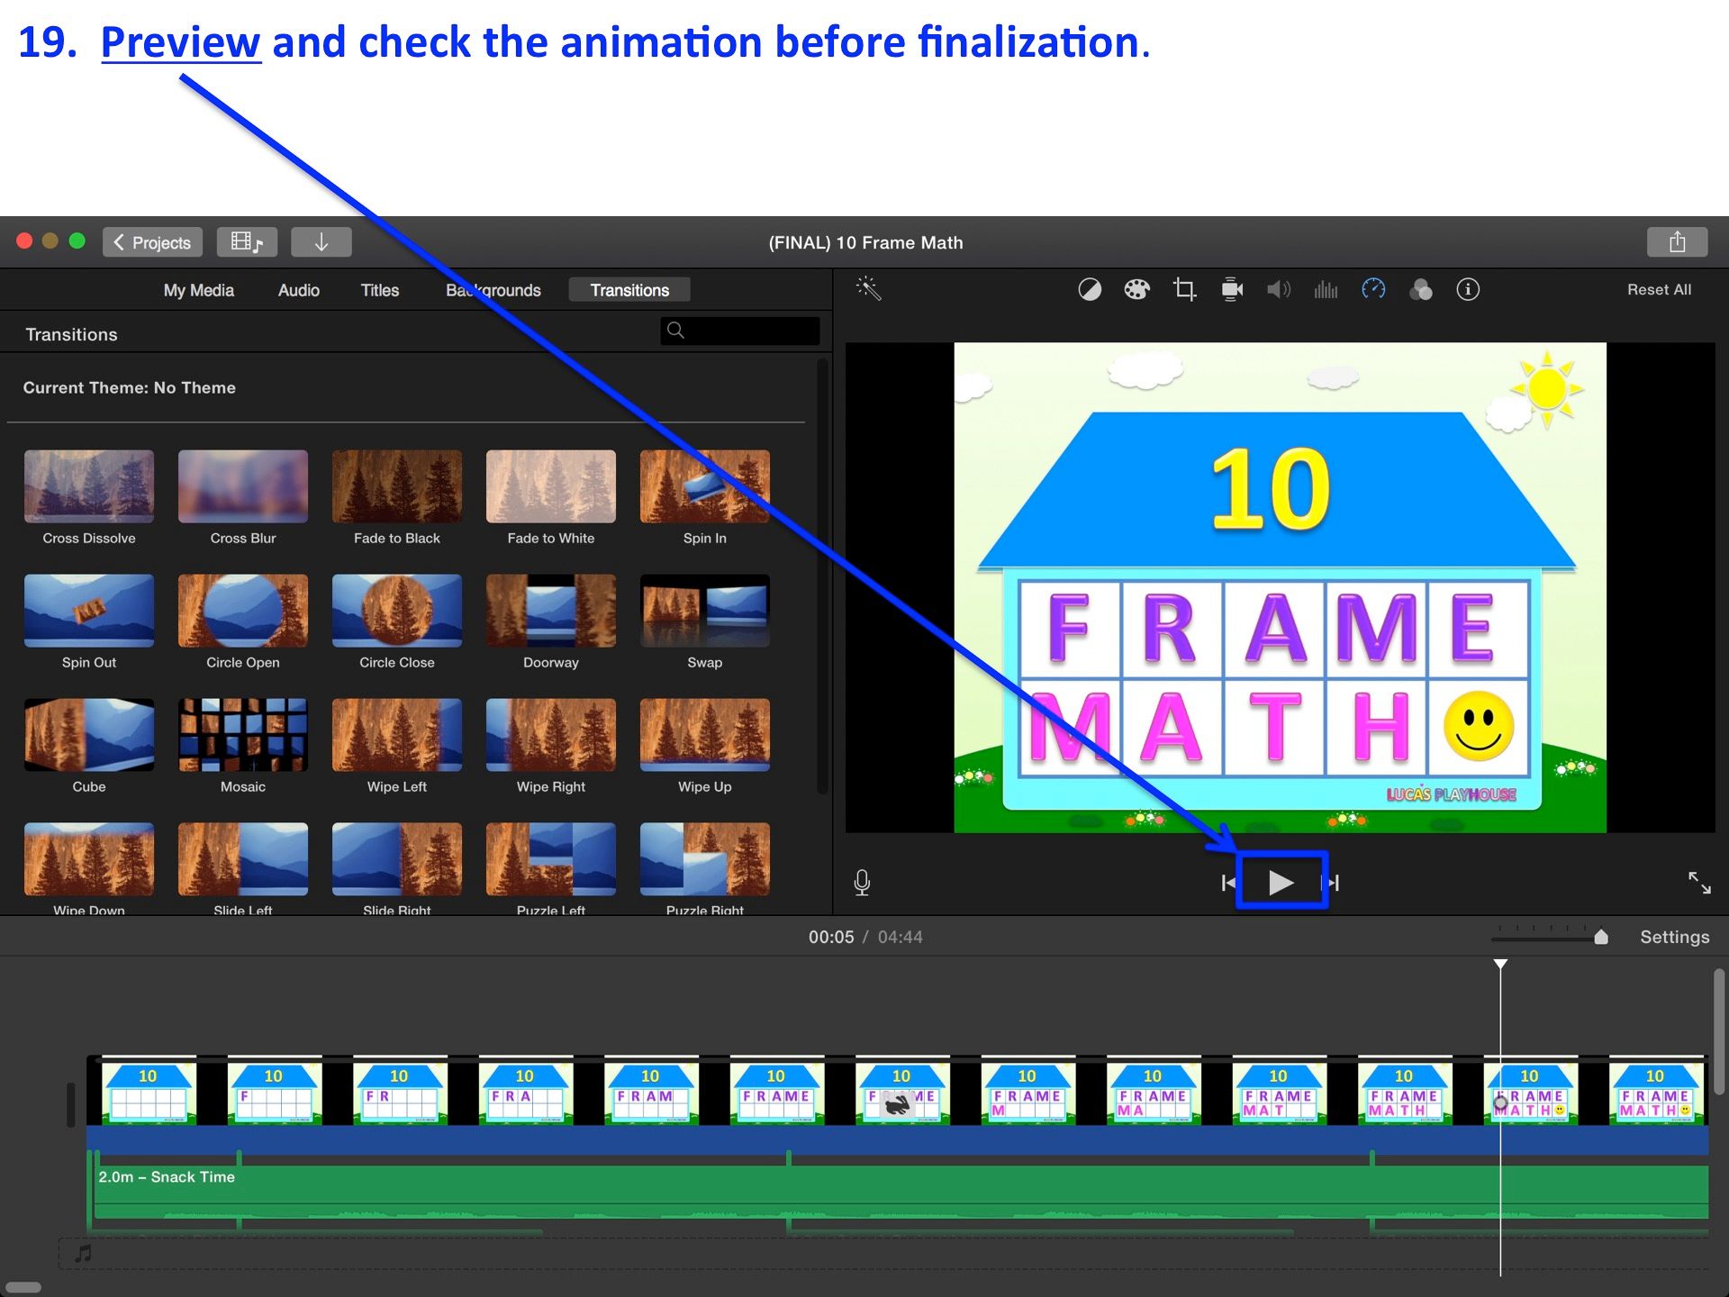Switch to the Backgrounds tab
The width and height of the screenshot is (1729, 1297).
click(493, 289)
